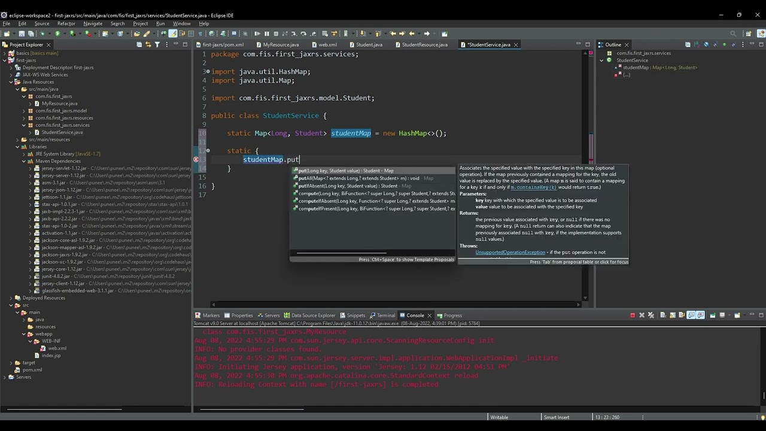
Task: Click the UnsupportedOperationException link
Action: point(510,253)
